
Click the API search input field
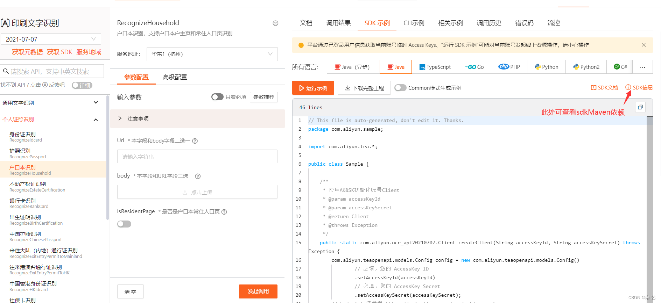coord(52,71)
